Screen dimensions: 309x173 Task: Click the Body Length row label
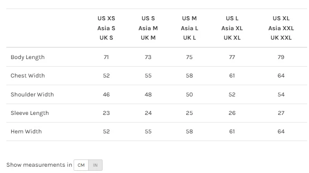(x=28, y=57)
